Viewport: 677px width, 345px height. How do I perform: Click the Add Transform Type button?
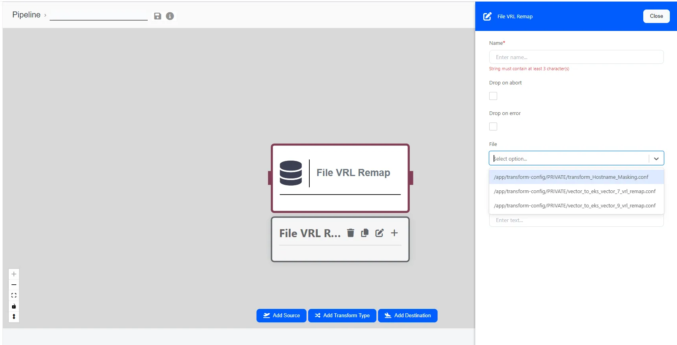point(342,316)
